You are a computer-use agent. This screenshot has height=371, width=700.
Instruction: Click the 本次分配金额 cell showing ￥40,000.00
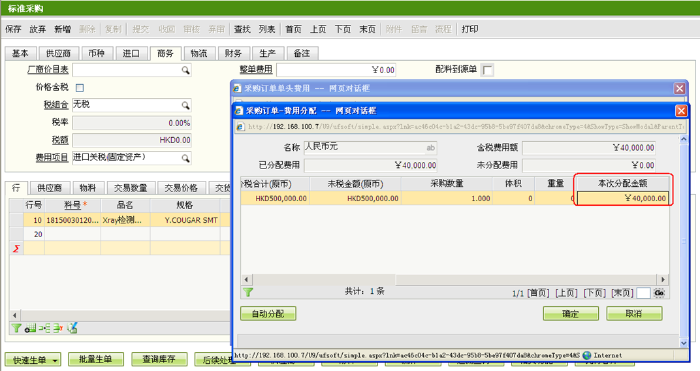(622, 199)
